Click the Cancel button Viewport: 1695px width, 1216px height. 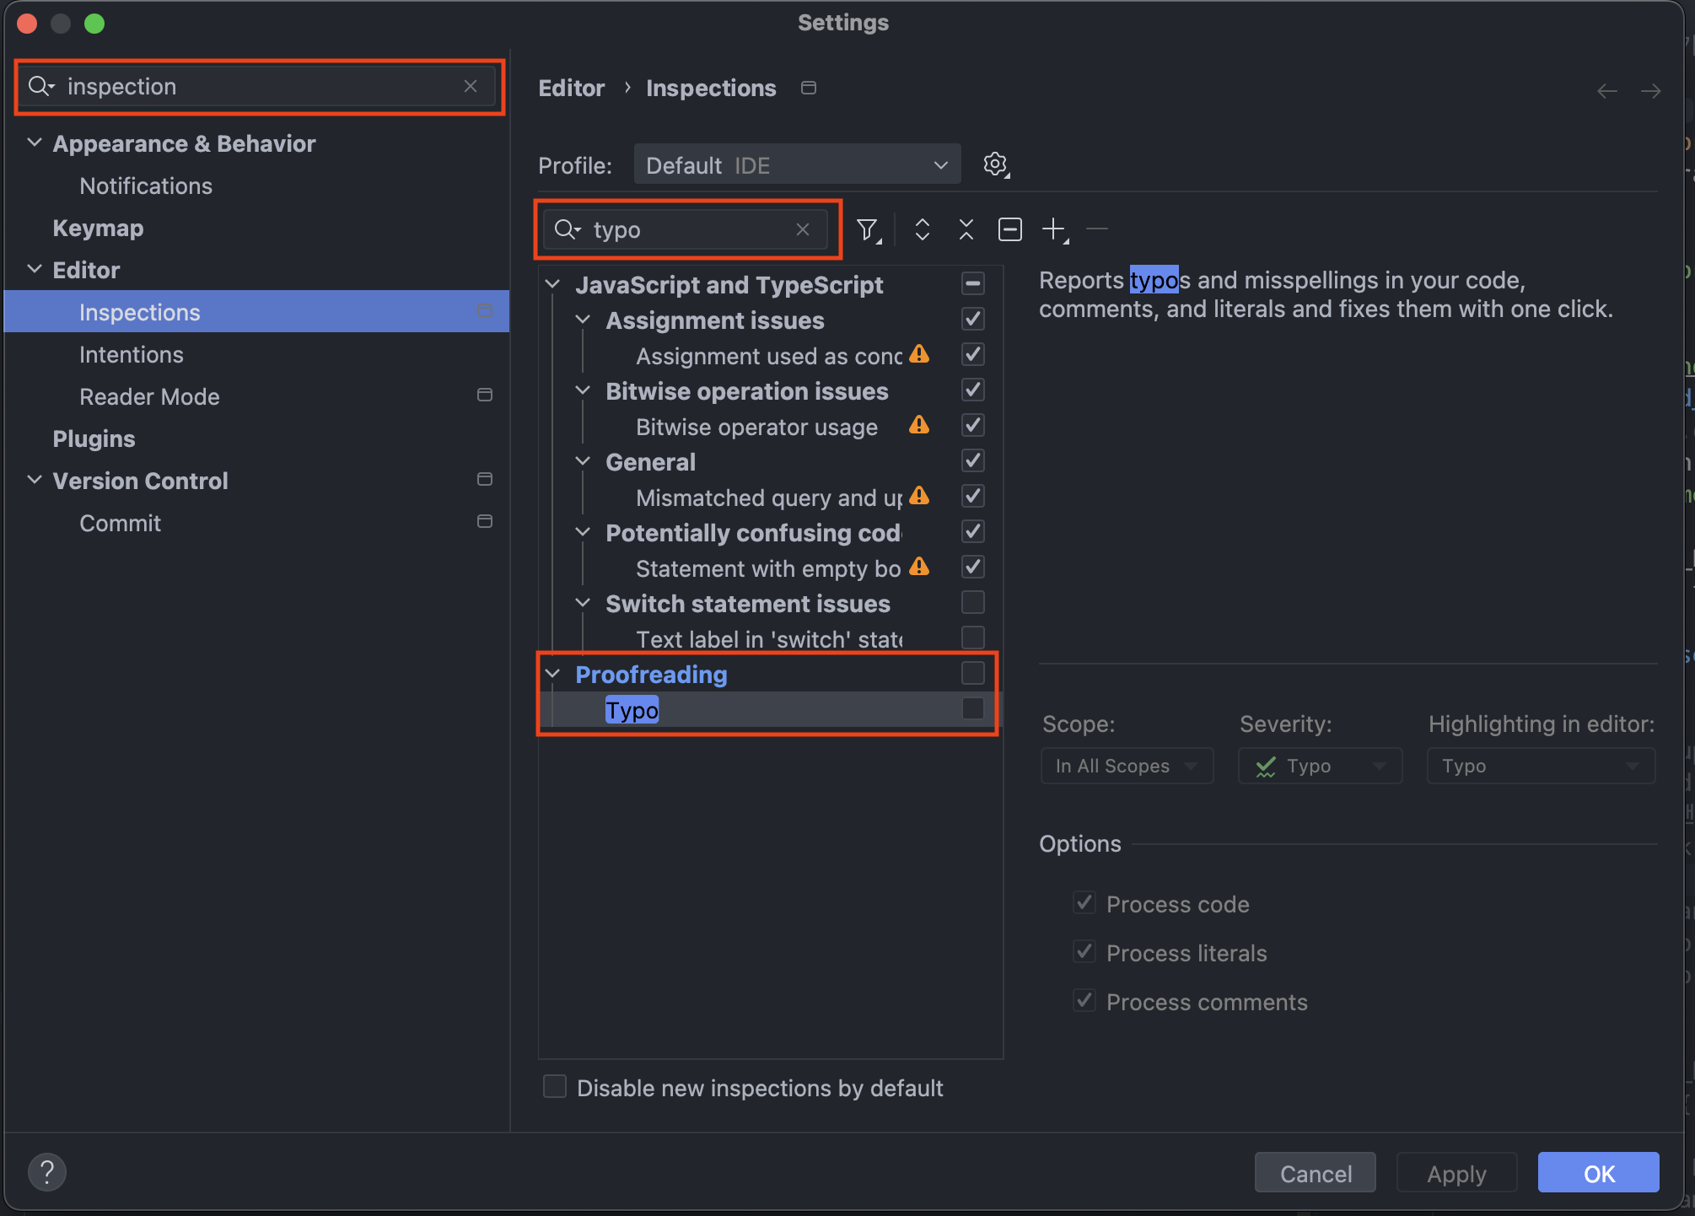(x=1315, y=1173)
